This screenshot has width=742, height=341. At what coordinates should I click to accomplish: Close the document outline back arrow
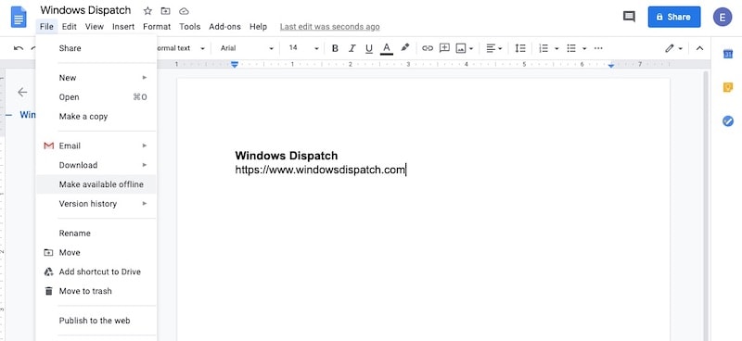pos(22,93)
